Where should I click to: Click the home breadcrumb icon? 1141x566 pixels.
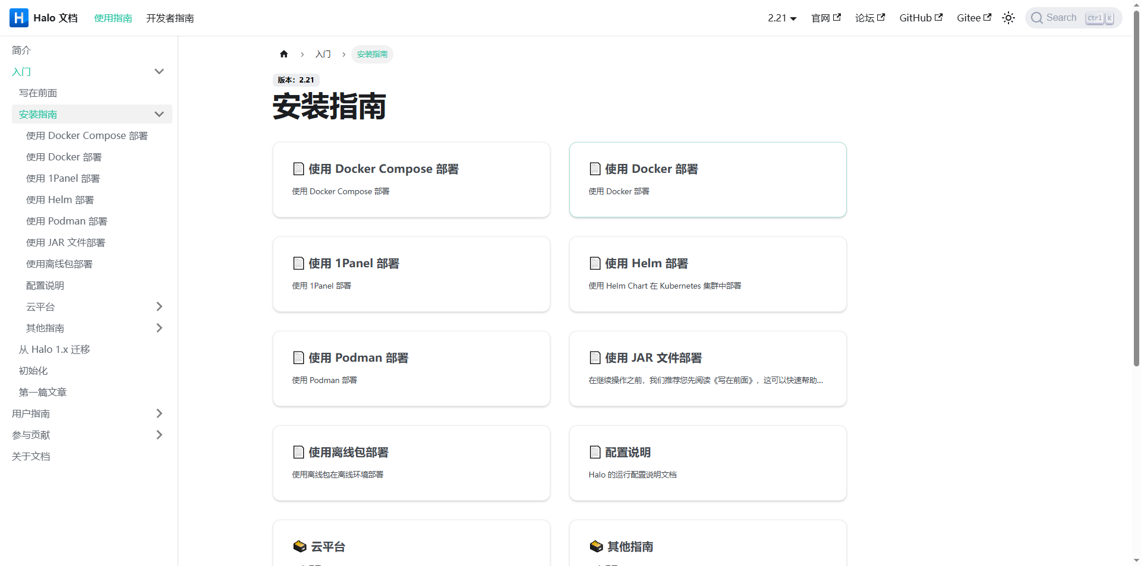point(283,54)
